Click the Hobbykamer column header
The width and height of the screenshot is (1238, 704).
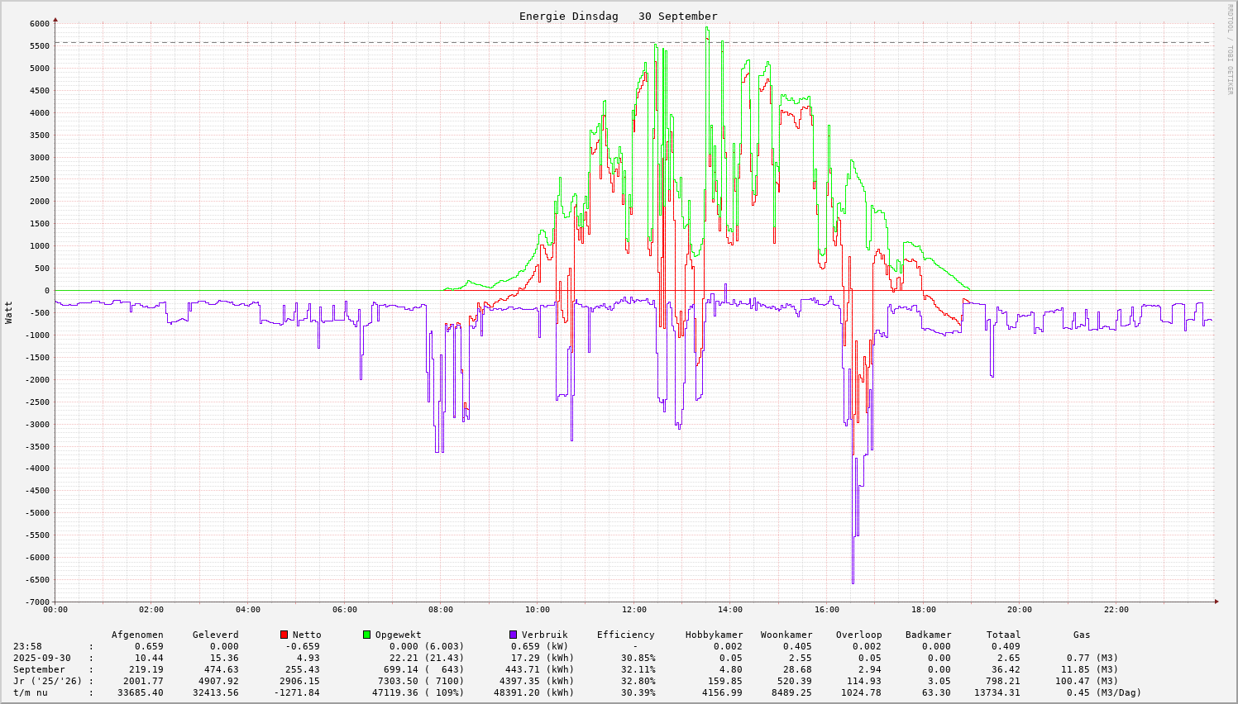tap(714, 635)
